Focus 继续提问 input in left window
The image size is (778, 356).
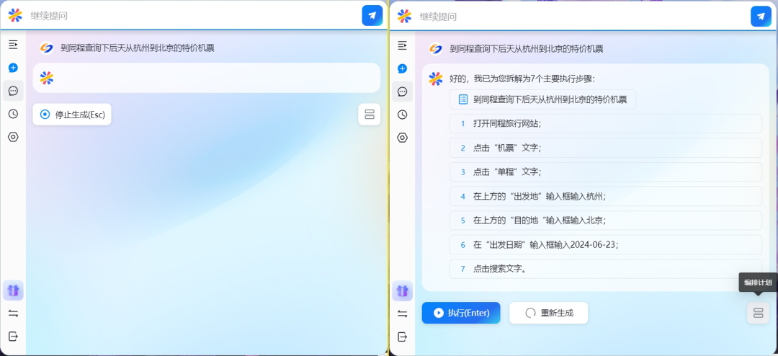(x=194, y=16)
